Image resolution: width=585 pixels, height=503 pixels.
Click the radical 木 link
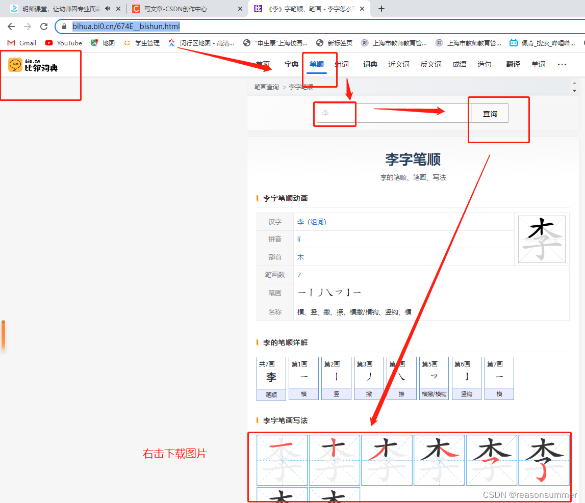click(301, 257)
